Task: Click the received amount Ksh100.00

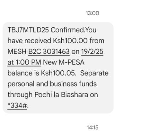Action: coord(70,41)
